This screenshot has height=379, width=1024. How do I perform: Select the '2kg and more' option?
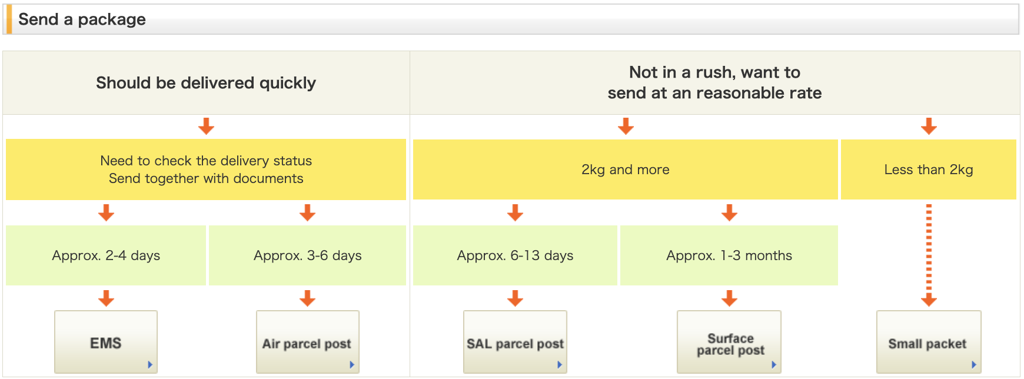624,169
